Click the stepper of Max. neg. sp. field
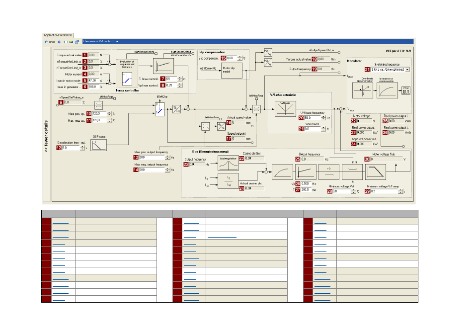The height and width of the screenshot is (335, 474). (x=109, y=120)
